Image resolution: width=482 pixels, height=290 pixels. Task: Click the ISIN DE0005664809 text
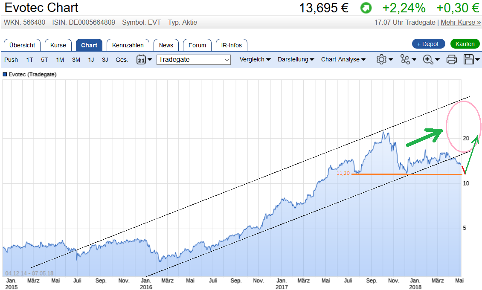[x=84, y=23]
